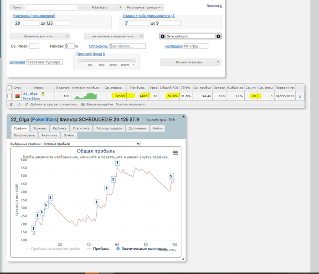Switch to the 'Турниры' tab

click(x=40, y=129)
